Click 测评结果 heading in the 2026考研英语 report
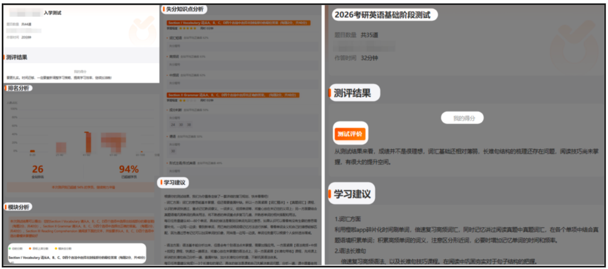Screen dimensions: 608x269 352,93
